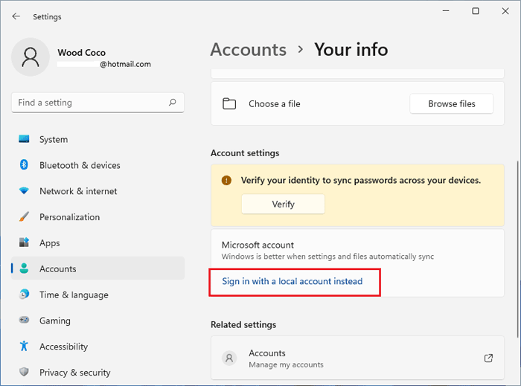Click Accounts in the breadcrumb
The height and width of the screenshot is (386, 521).
pos(248,50)
